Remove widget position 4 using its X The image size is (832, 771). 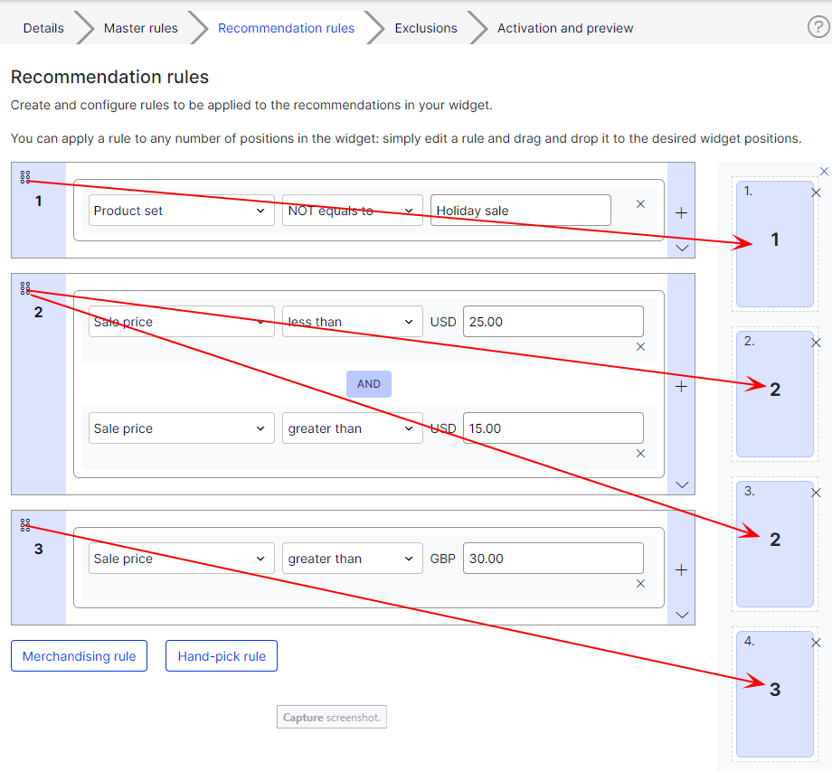(816, 643)
